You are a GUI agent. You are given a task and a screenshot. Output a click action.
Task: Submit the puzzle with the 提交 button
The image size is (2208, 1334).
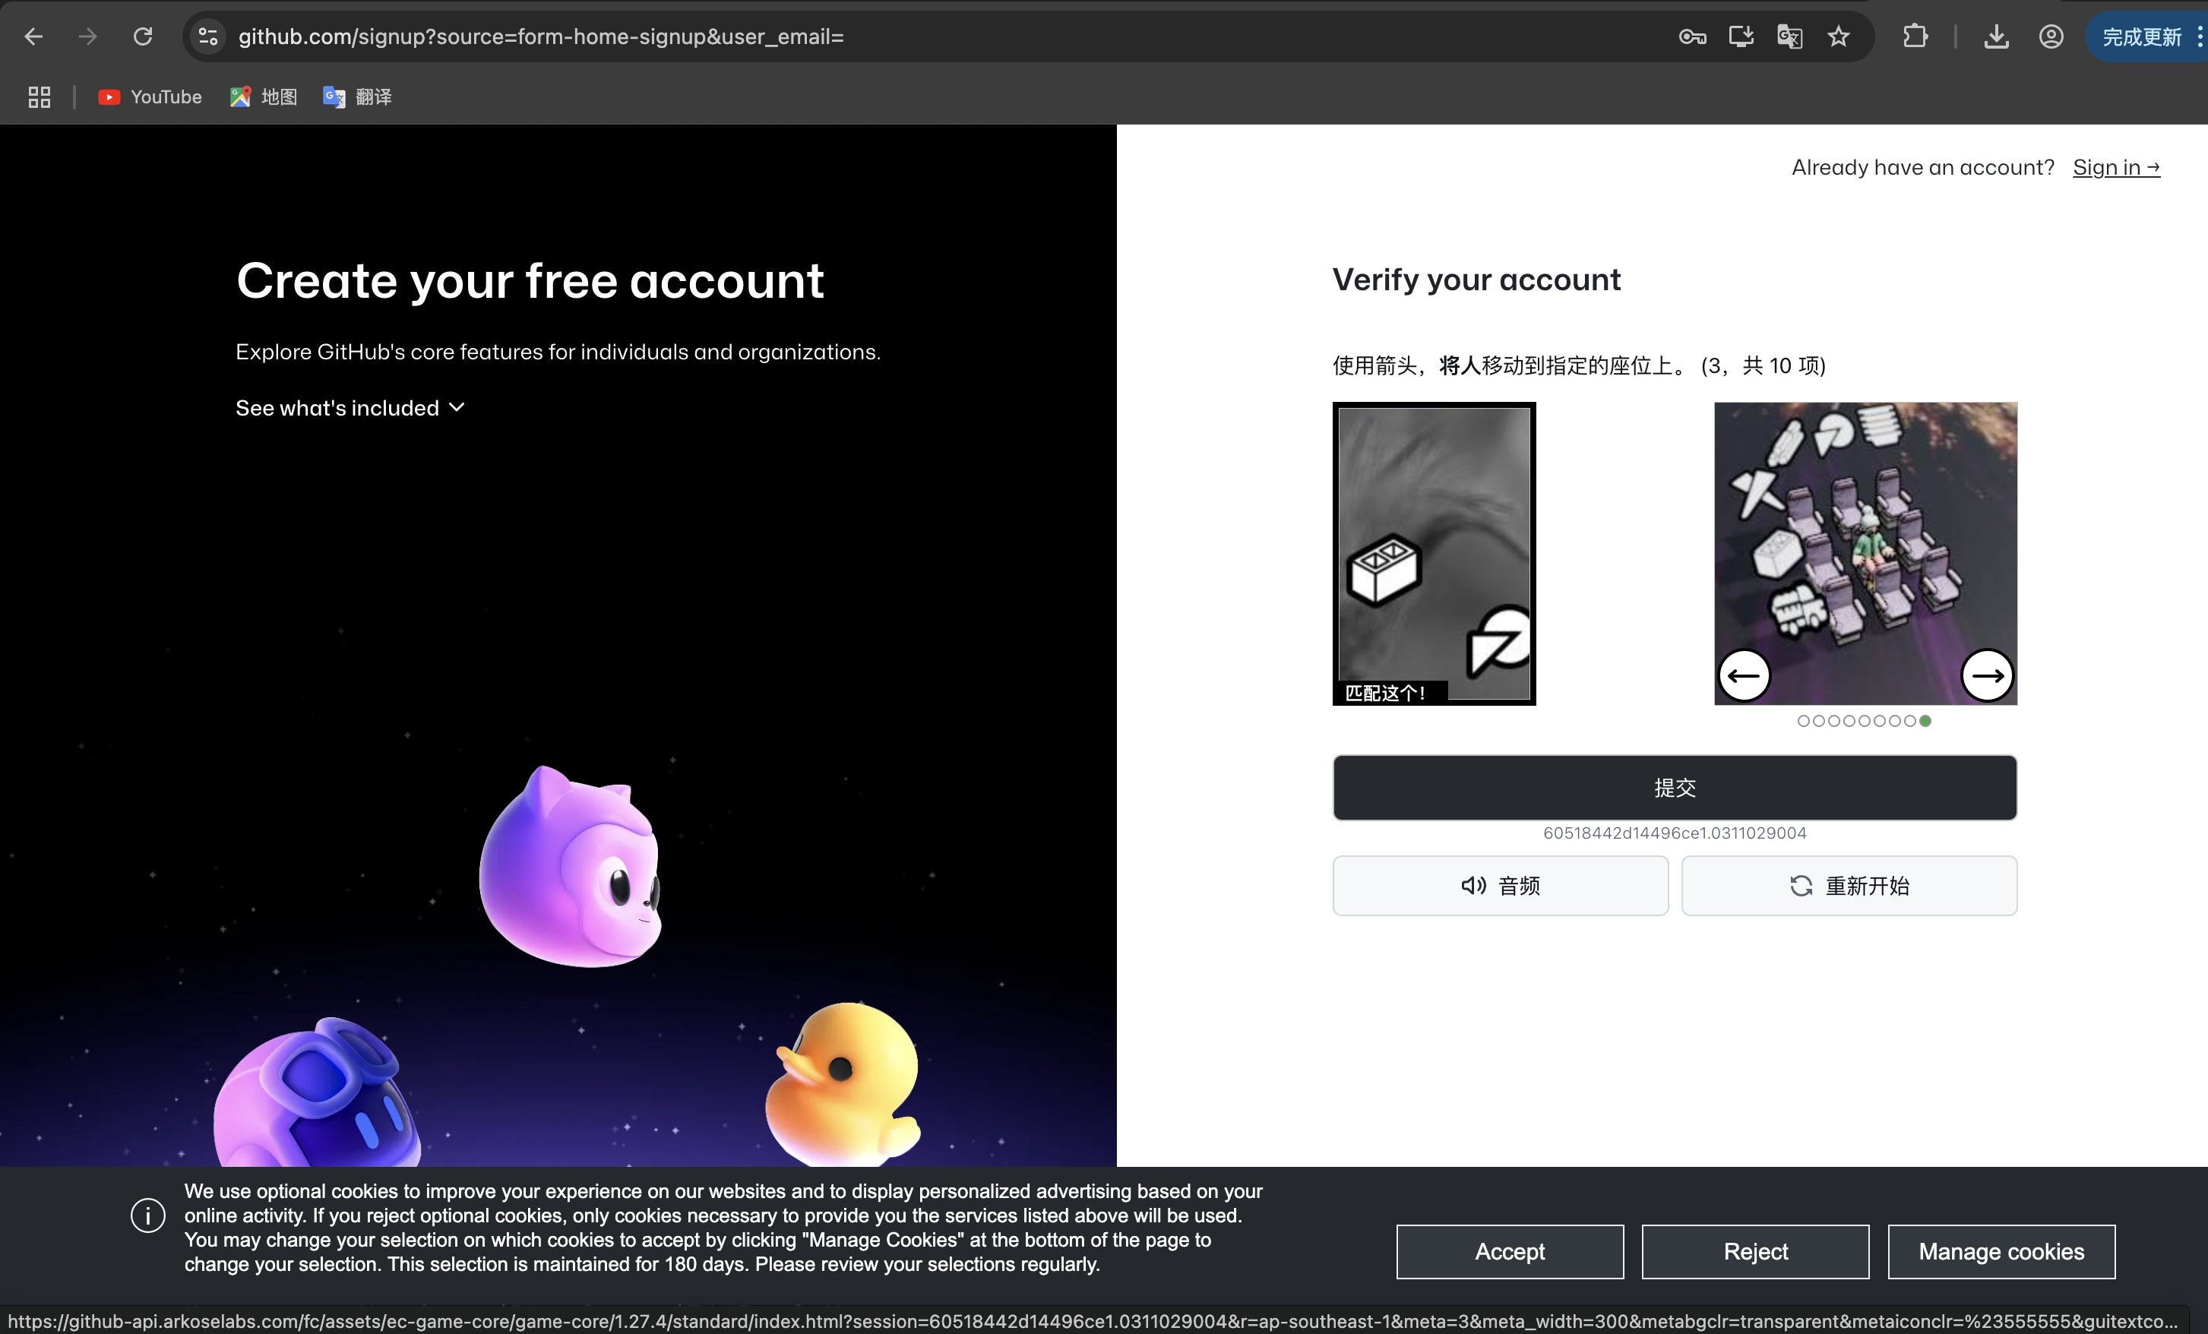coord(1674,788)
